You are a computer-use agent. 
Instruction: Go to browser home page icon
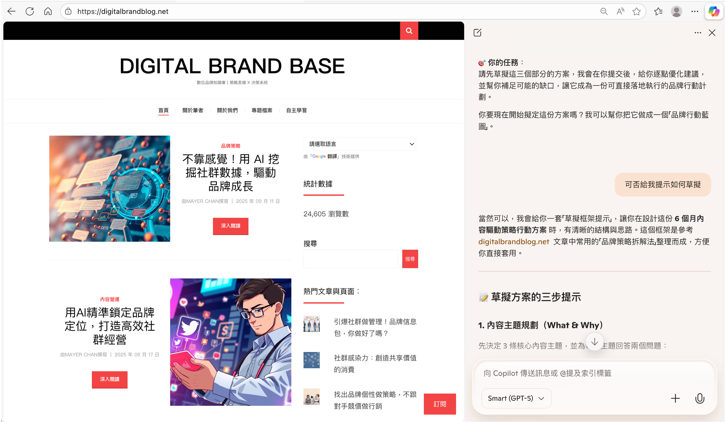pos(48,11)
